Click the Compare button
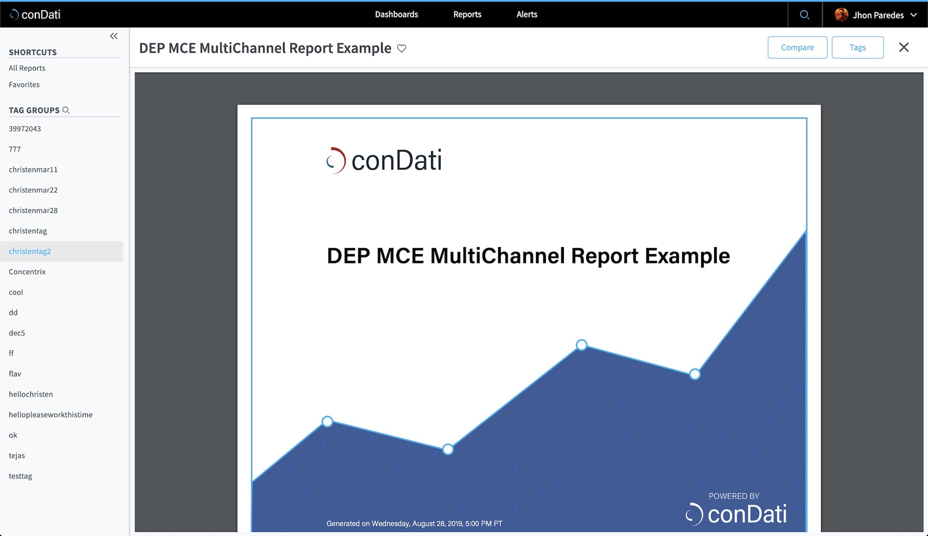Screen dimensions: 928x536 [797, 47]
